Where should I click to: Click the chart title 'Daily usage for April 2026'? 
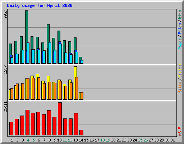click(x=40, y=5)
